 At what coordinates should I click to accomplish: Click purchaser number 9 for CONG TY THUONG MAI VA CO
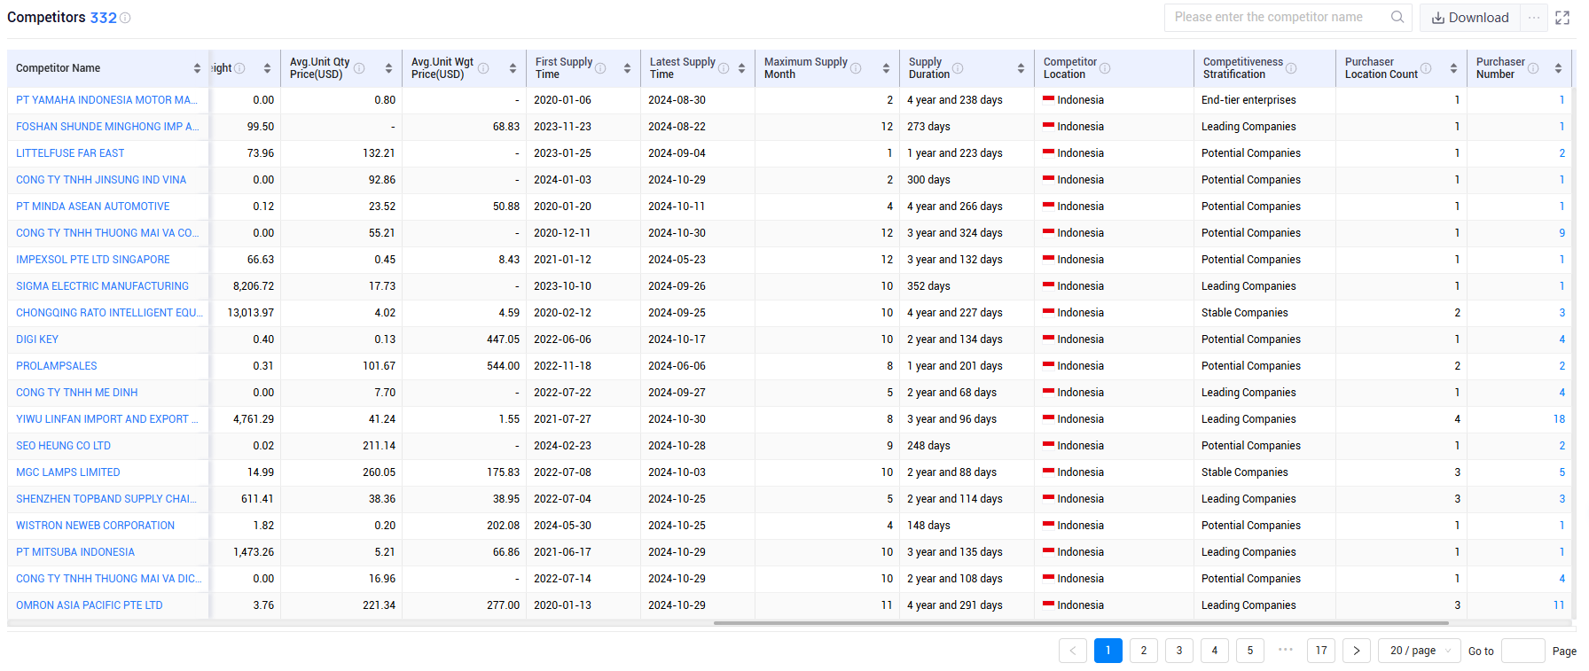click(x=1562, y=233)
